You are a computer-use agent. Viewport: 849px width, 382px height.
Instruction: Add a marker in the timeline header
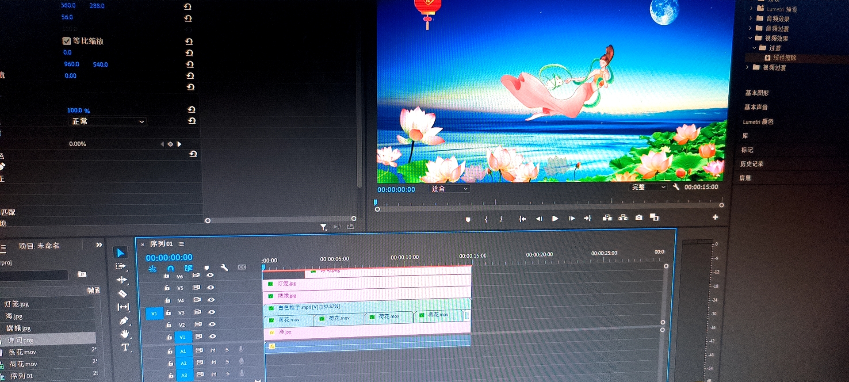coord(207,268)
